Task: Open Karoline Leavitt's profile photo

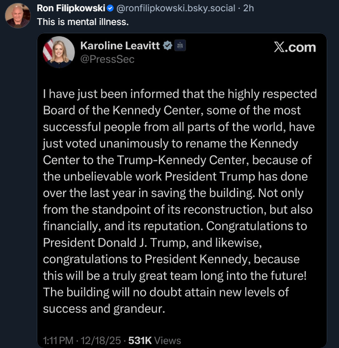Action: 59,51
